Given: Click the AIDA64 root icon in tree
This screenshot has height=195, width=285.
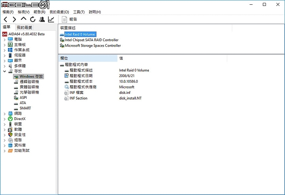Looking at the screenshot, I should (x=5, y=34).
